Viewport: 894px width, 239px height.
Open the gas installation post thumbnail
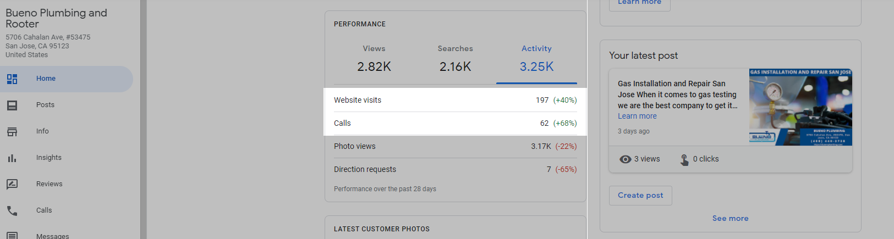tap(800, 107)
